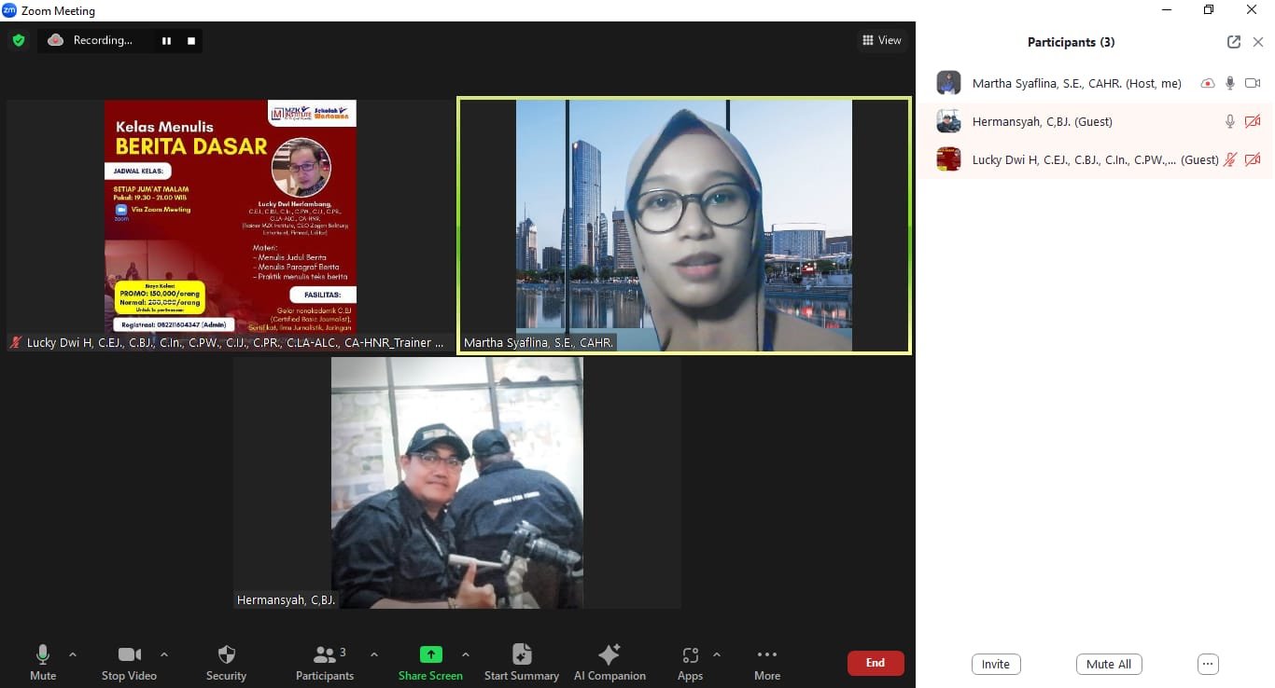Screen dimensions: 1275x688
Task: Pause the recording
Action: [167, 41]
